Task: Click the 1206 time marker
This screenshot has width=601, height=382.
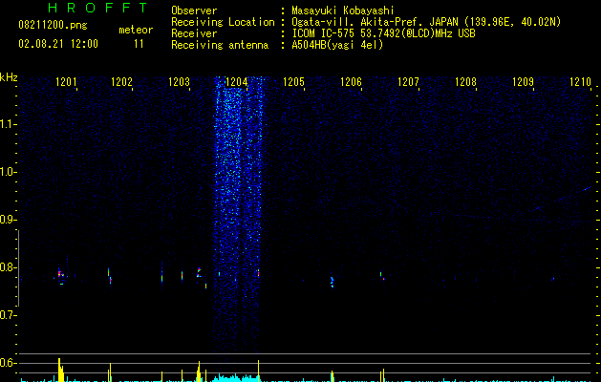Action: tap(351, 82)
